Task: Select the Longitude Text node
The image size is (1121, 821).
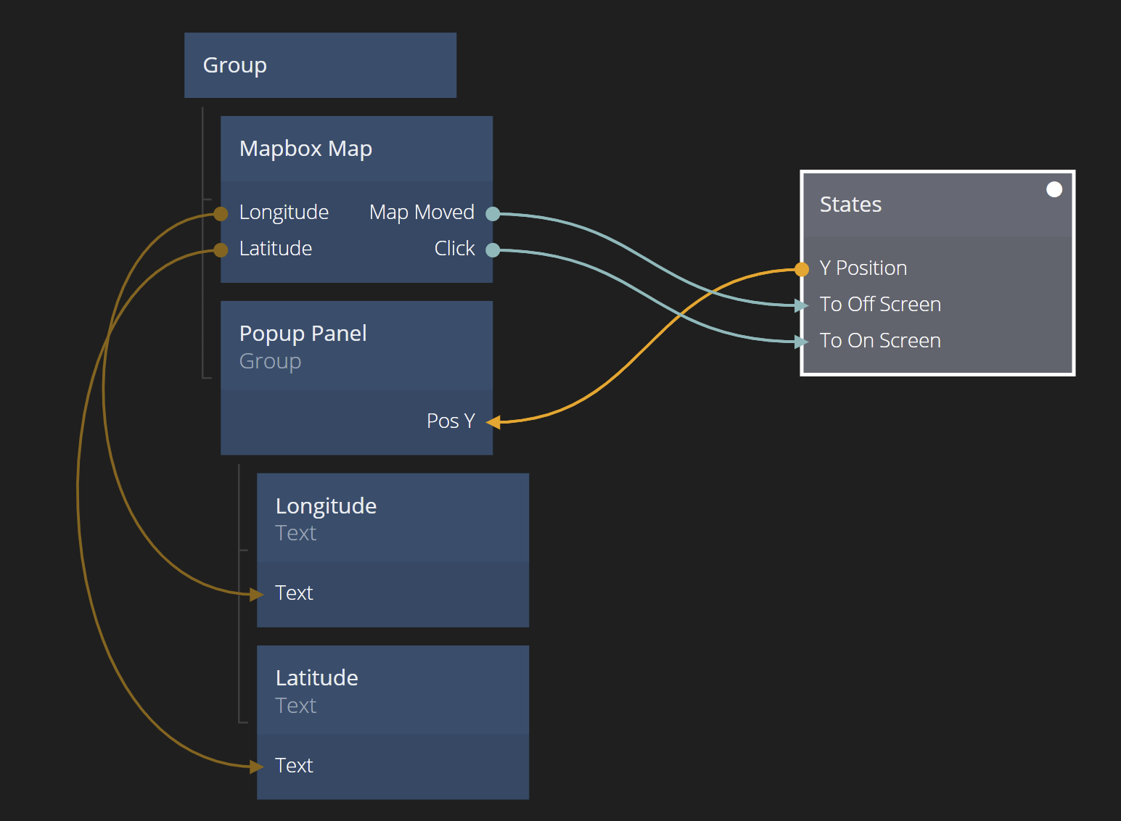Action: click(x=392, y=518)
